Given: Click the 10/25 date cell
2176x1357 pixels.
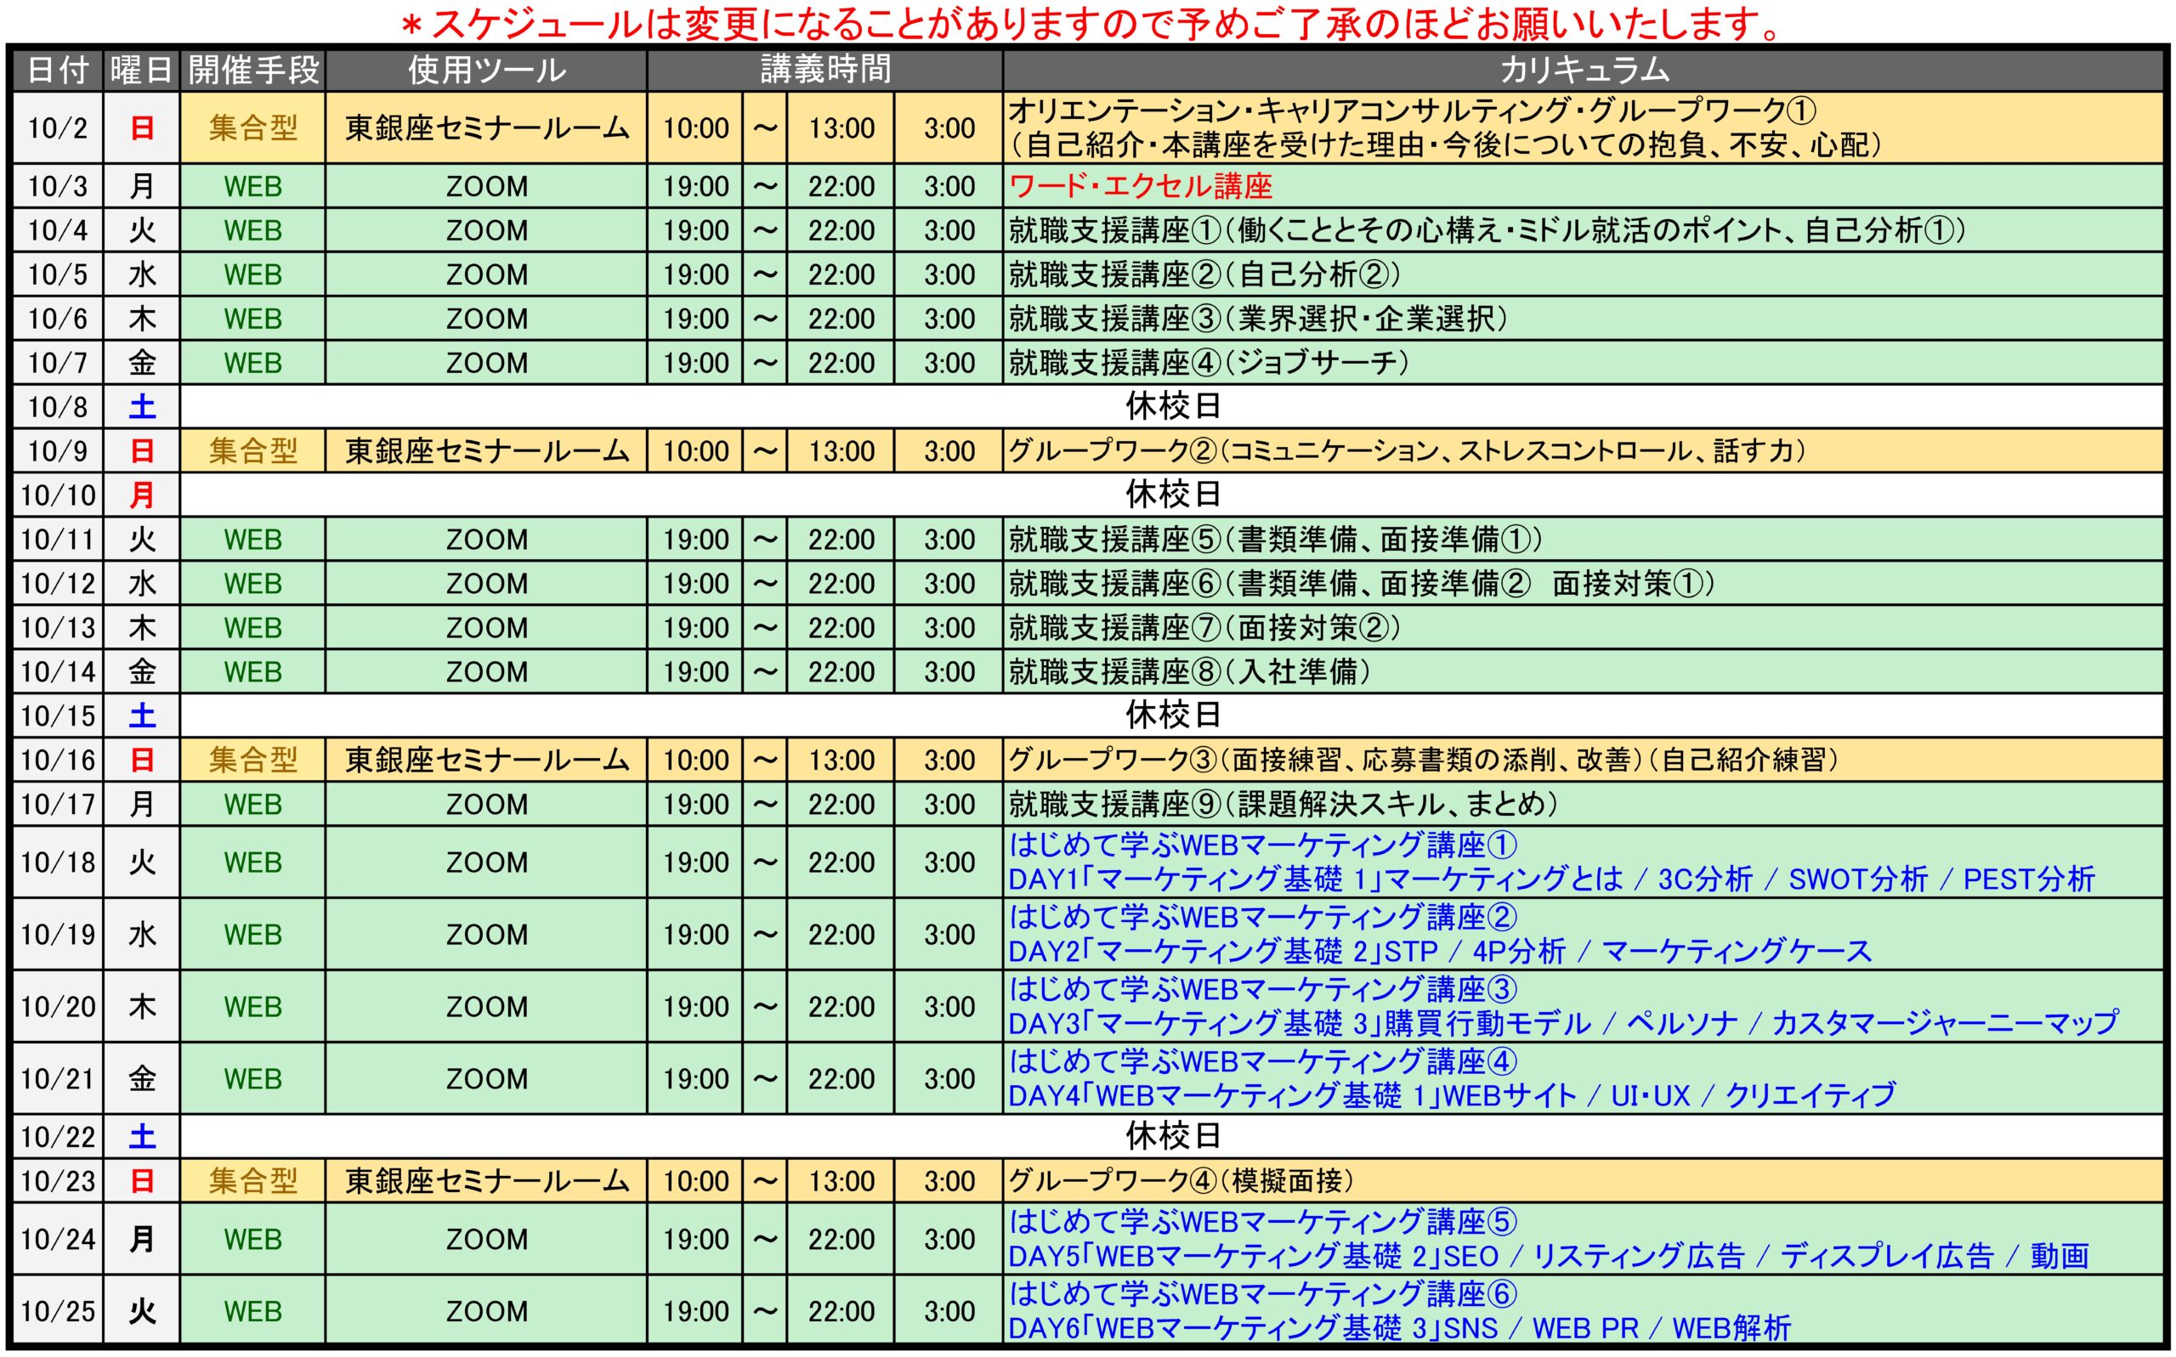Looking at the screenshot, I should click(59, 1310).
